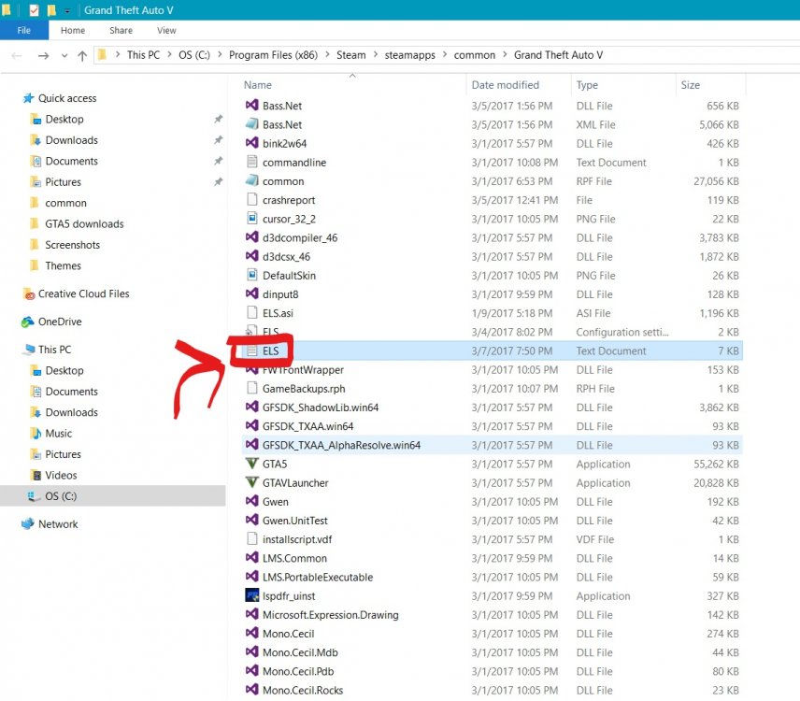Click the Back arrow navigation button
Viewport: 800px width, 701px height.
[18, 56]
